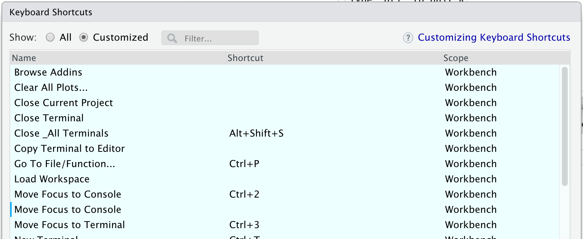Select the Close Terminal row
Image resolution: width=583 pixels, height=239 pixels.
pyautogui.click(x=49, y=118)
